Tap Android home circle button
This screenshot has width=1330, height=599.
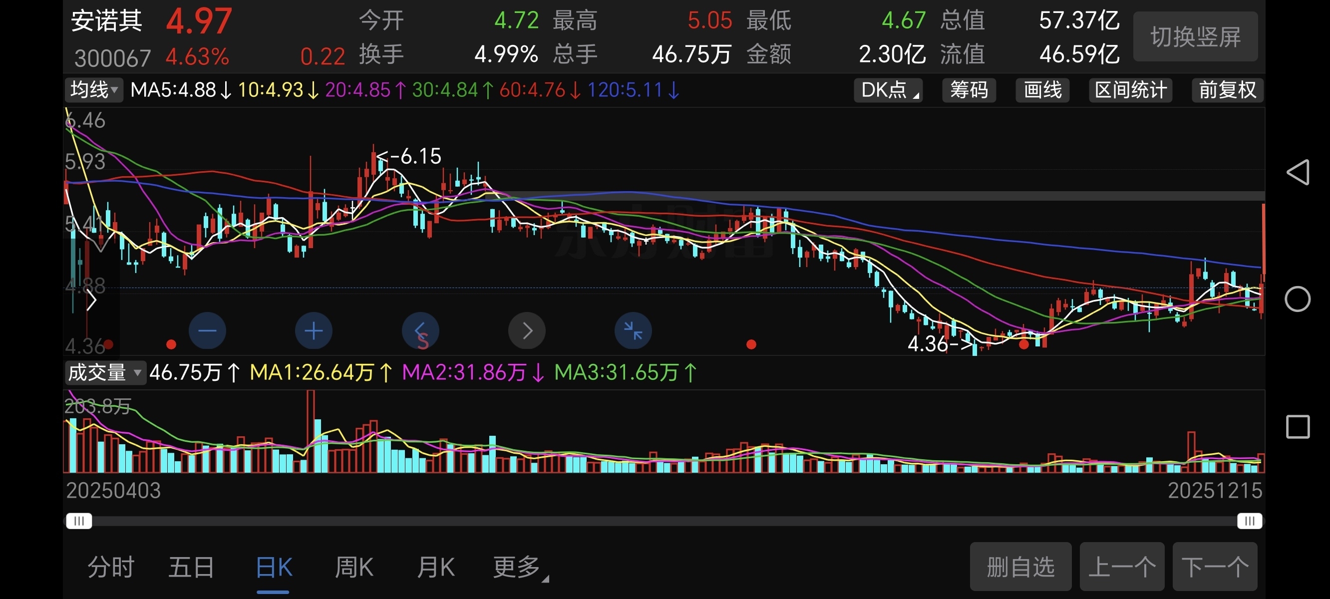1298,299
